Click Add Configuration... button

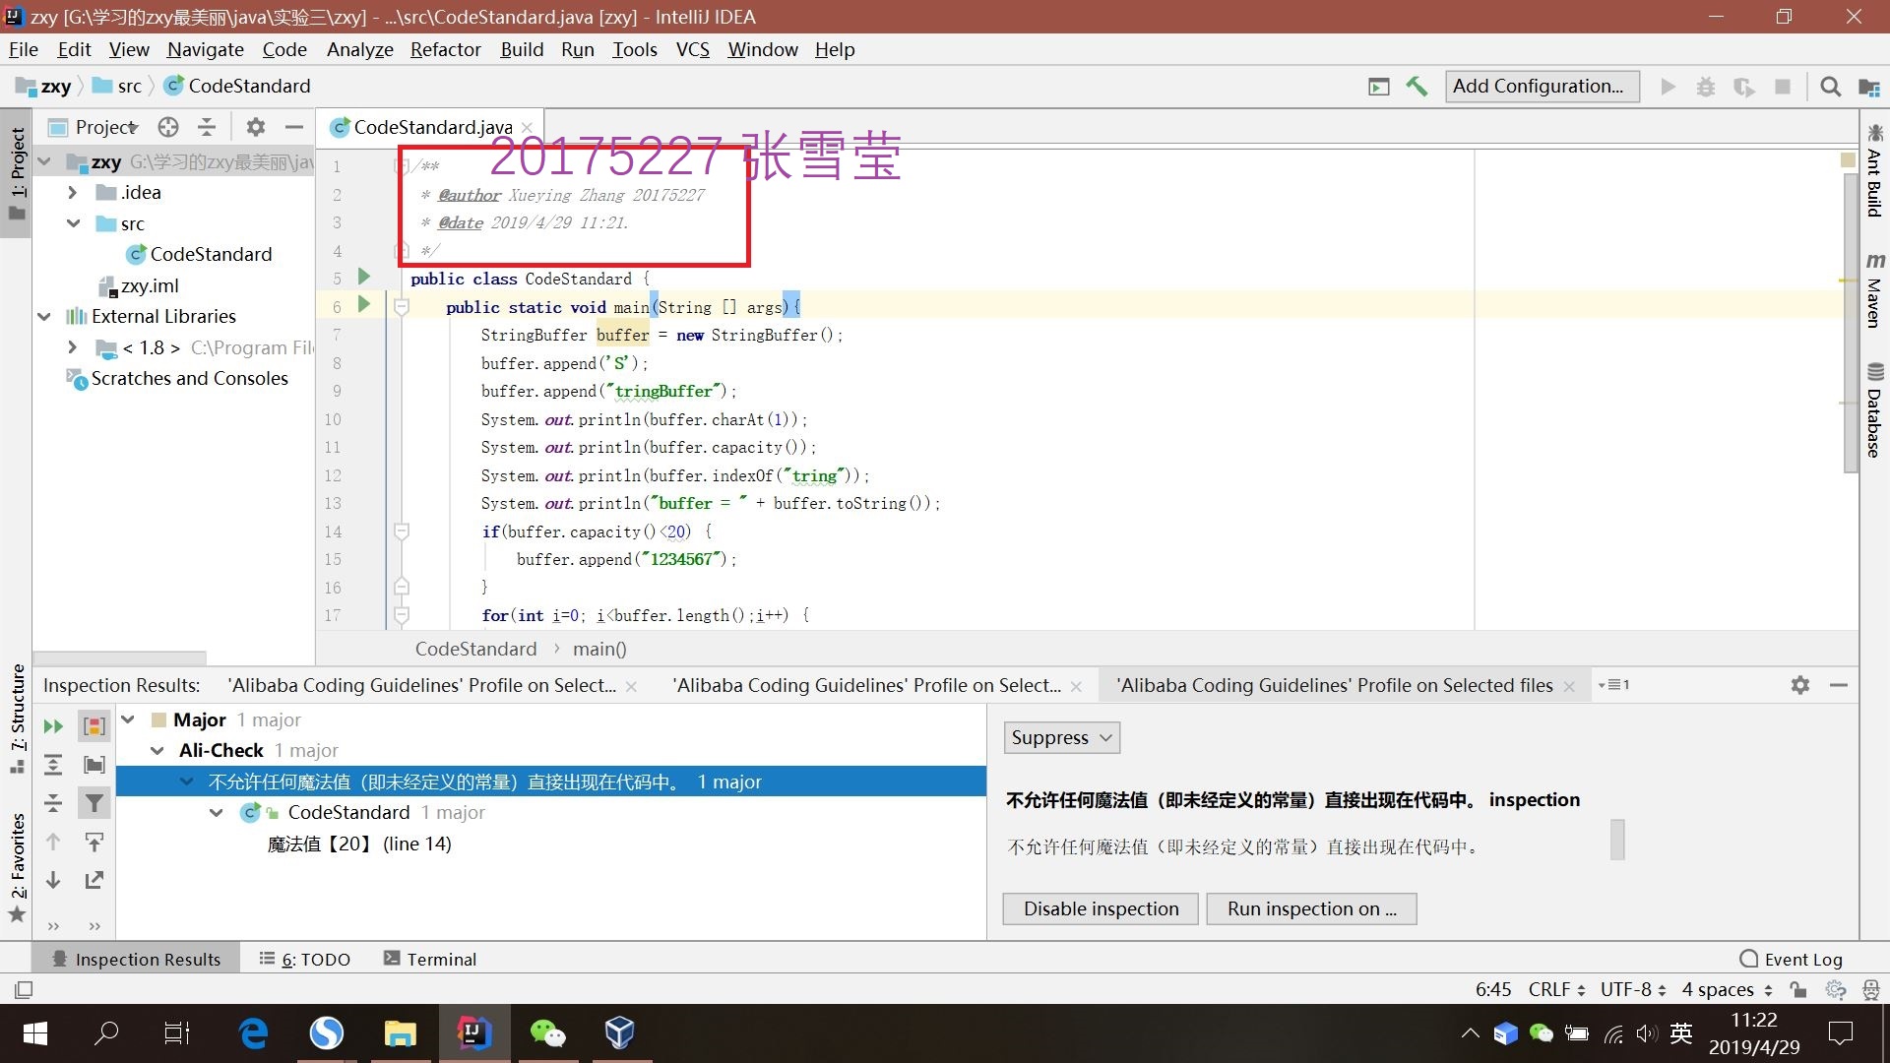pyautogui.click(x=1541, y=87)
